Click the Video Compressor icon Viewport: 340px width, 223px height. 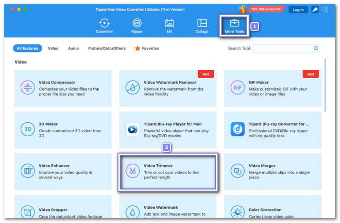point(28,87)
